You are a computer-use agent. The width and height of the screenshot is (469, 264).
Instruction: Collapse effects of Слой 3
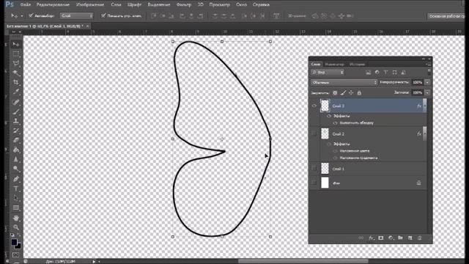(425, 106)
